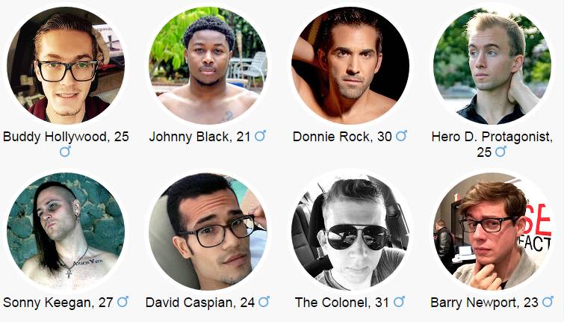The width and height of the screenshot is (564, 322).
Task: Click male symbol beside Sonny Keegan
Action: 123,302
